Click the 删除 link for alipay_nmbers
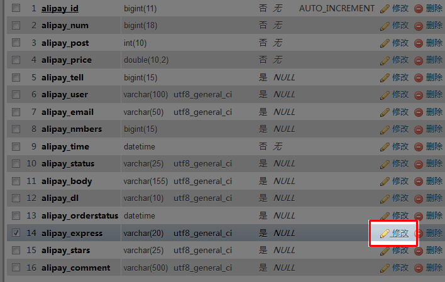The height and width of the screenshot is (282, 445). 434,129
